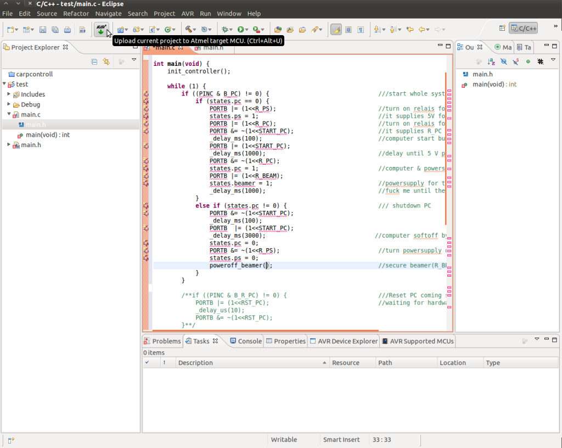This screenshot has width=562, height=448.
Task: Click Collapse All in Project Explorer
Action: [x=94, y=62]
